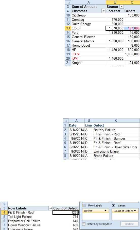This screenshot has width=140, height=230.
Task: Click the sigma Values area icon
Action: [113, 205]
